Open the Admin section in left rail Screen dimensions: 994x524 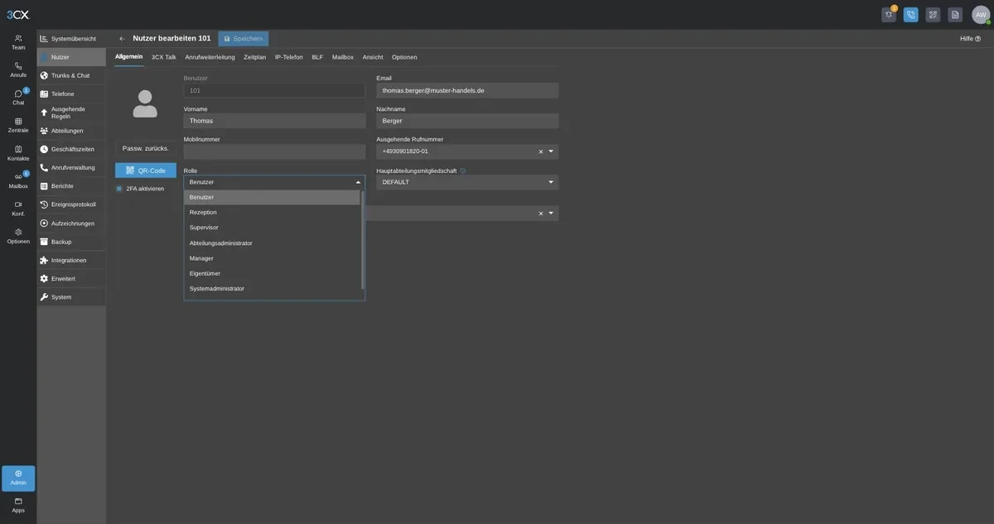[x=18, y=478]
